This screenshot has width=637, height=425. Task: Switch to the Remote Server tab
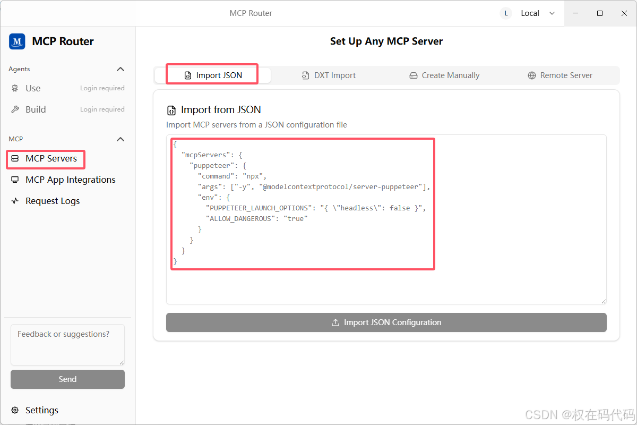coord(560,75)
